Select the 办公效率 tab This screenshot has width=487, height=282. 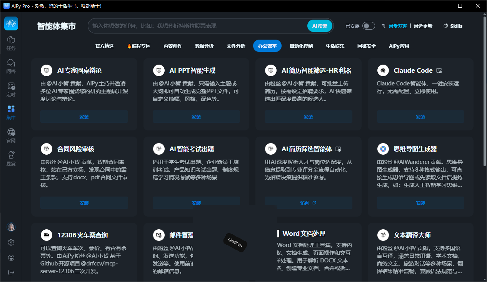click(267, 46)
